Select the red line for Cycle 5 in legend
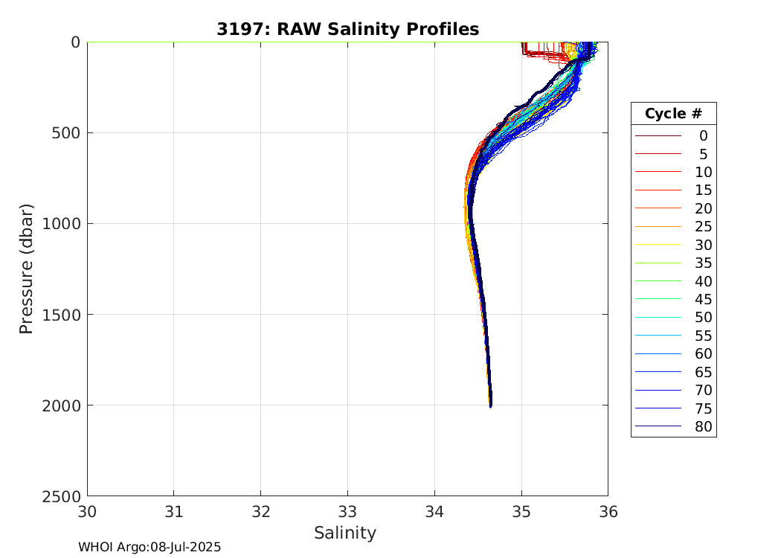 tap(658, 154)
